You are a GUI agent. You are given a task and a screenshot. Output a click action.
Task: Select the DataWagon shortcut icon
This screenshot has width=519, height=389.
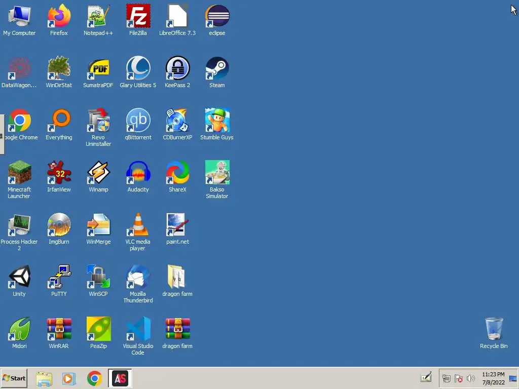[19, 68]
